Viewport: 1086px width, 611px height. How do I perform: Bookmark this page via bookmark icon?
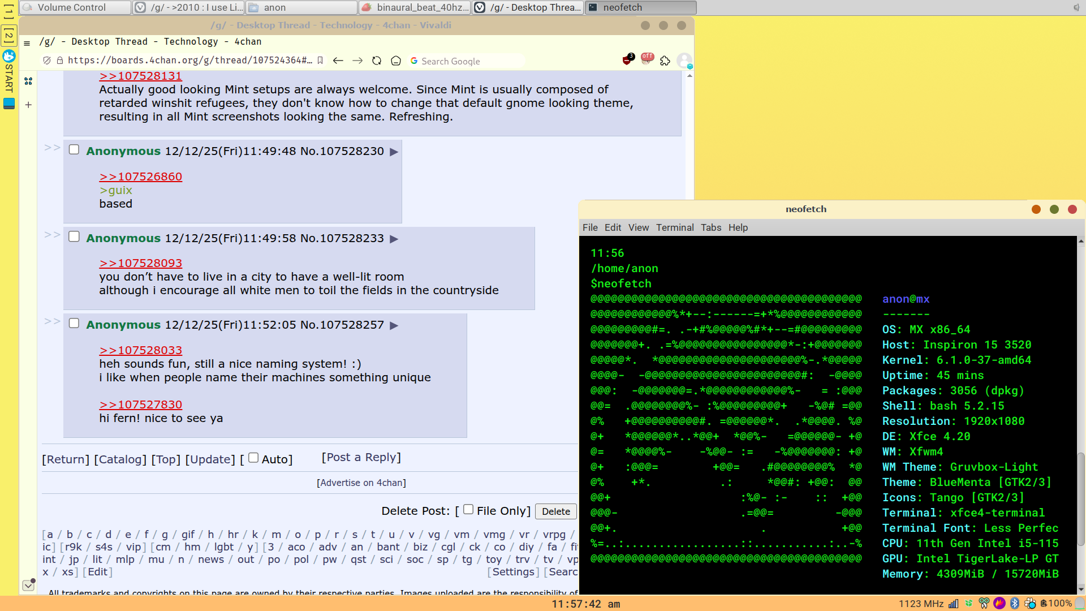pyautogui.click(x=320, y=61)
